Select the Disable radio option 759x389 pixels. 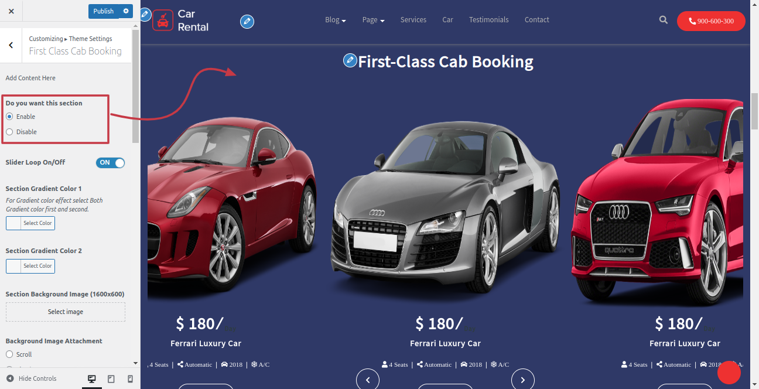click(x=9, y=132)
